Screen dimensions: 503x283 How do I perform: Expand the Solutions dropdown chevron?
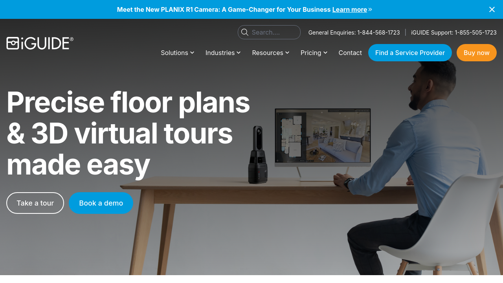(x=192, y=53)
